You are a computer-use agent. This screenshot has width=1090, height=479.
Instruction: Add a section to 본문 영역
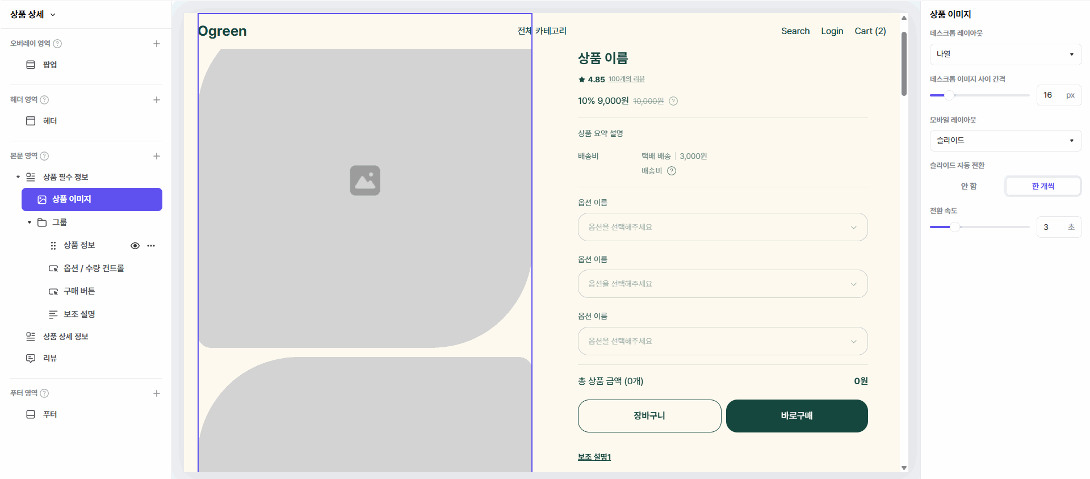click(157, 156)
